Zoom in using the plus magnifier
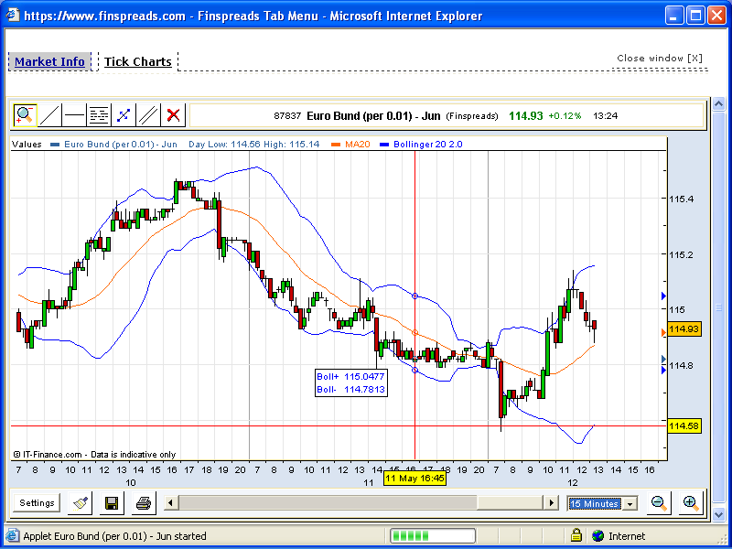The image size is (732, 549). [x=690, y=502]
